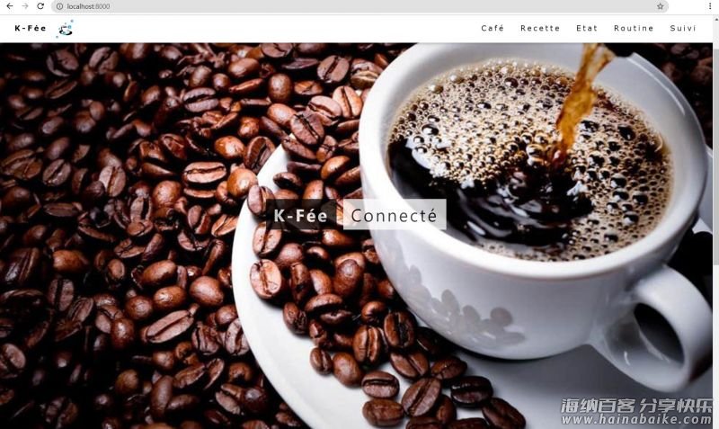Screen dimensions: 719x429
Task: Open the Café navigation item
Action: [493, 29]
